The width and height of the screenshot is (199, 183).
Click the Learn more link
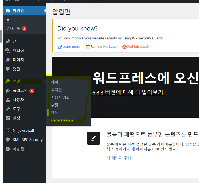pyautogui.click(x=71, y=47)
